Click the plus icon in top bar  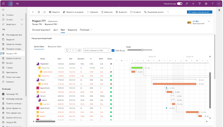pyautogui.click(x=193, y=4)
